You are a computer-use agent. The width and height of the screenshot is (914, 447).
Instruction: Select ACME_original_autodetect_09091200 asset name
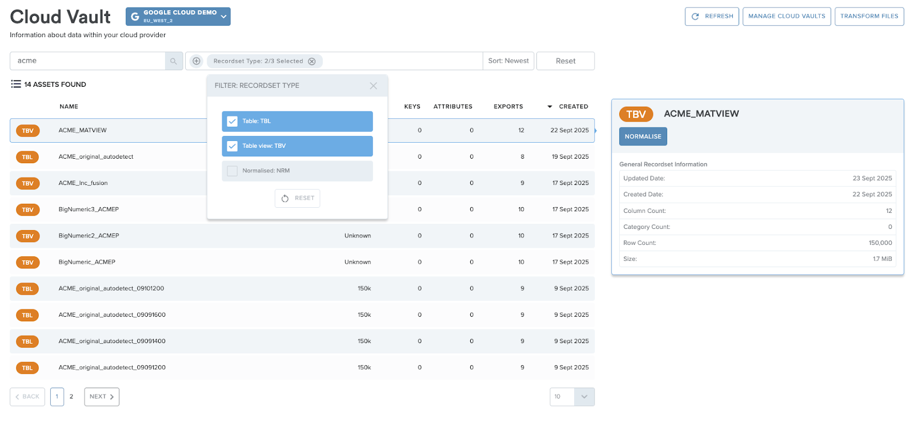pos(112,368)
